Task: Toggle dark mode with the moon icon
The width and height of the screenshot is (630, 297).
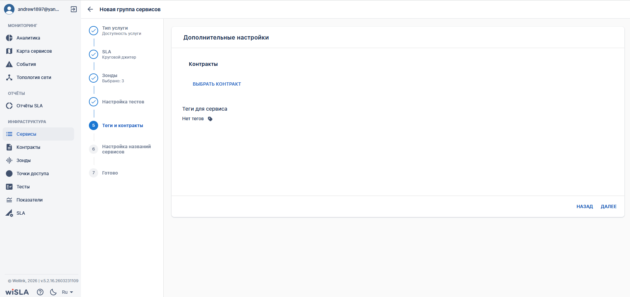Action: [x=53, y=292]
